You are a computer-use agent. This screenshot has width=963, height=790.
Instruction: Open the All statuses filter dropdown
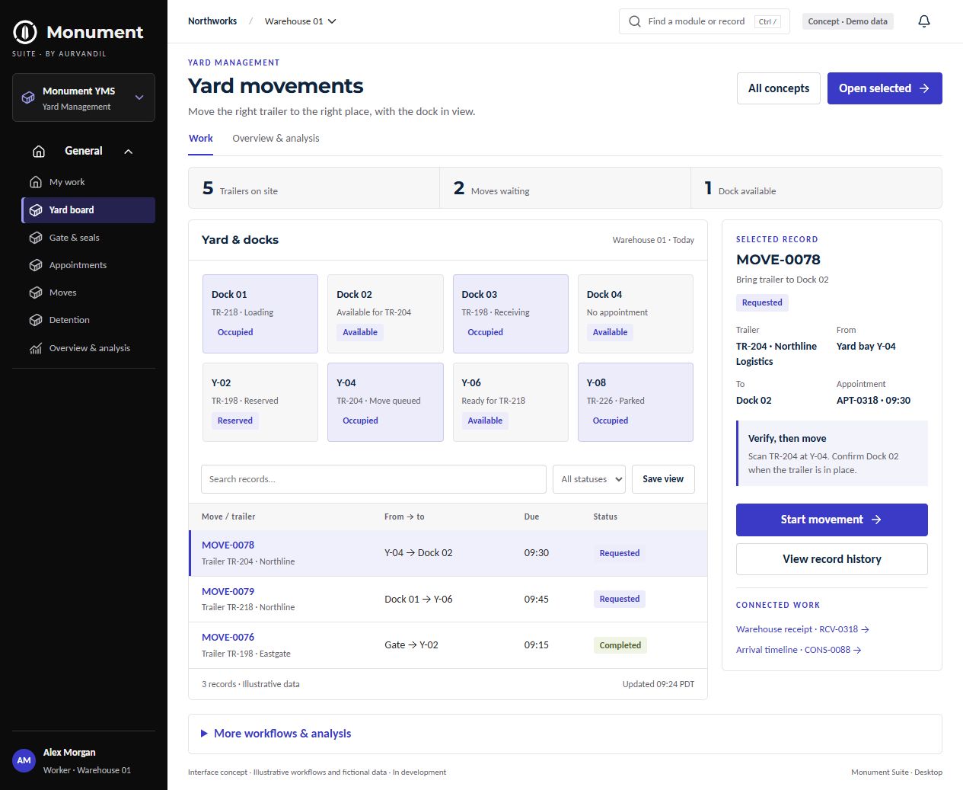tap(589, 479)
